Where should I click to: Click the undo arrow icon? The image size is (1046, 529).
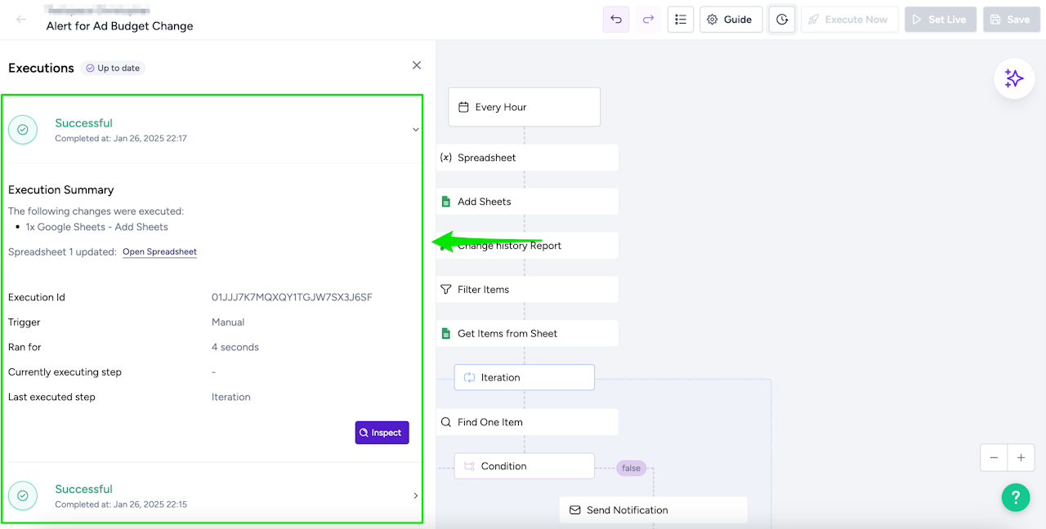pyautogui.click(x=616, y=20)
